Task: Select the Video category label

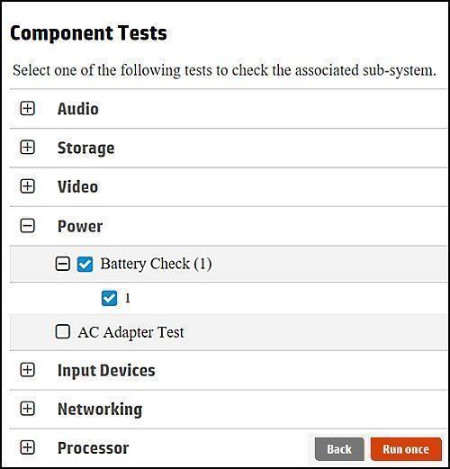Action: [77, 186]
